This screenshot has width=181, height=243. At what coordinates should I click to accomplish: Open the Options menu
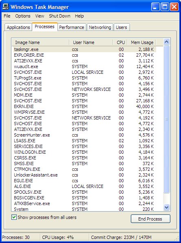point(23,16)
